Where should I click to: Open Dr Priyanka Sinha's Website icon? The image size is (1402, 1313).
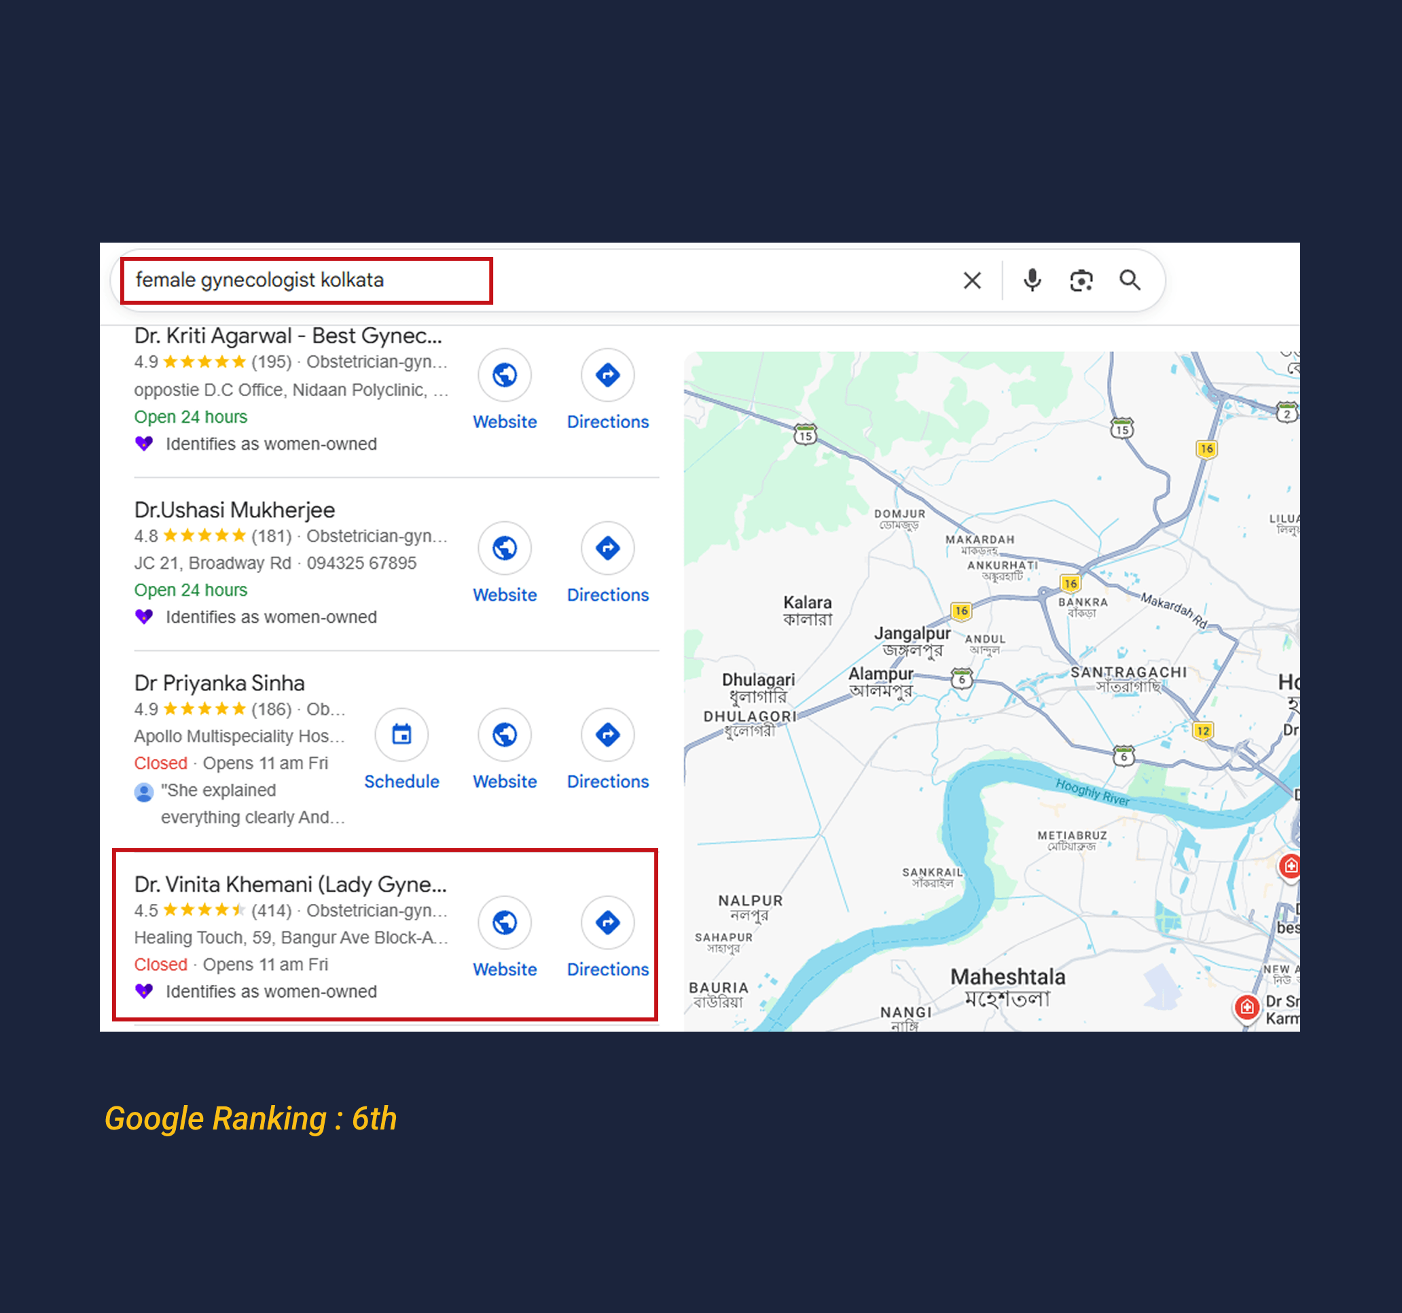pos(504,735)
